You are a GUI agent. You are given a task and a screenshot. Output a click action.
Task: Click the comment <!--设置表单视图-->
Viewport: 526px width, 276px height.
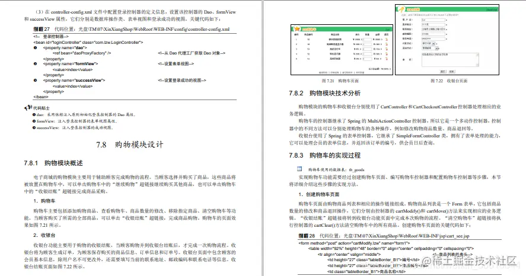[176, 63]
